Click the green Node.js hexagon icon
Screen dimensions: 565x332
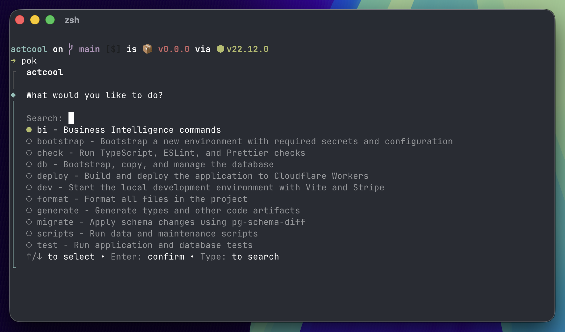220,49
